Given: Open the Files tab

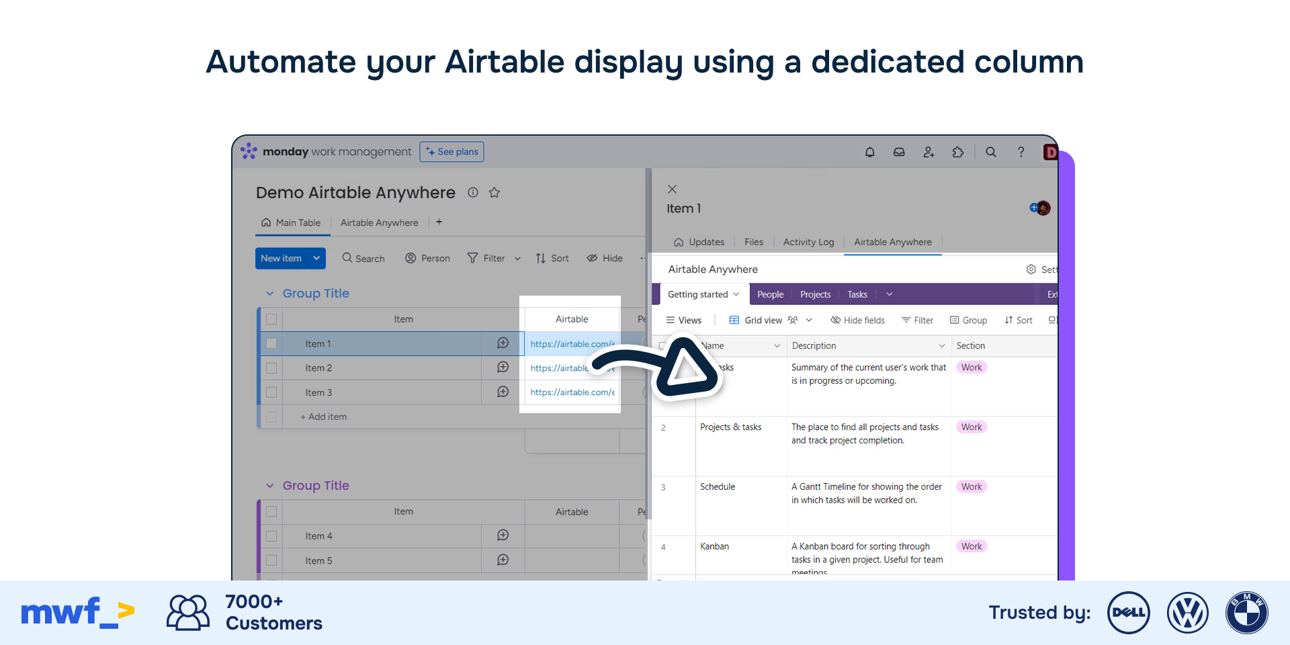Looking at the screenshot, I should (754, 242).
